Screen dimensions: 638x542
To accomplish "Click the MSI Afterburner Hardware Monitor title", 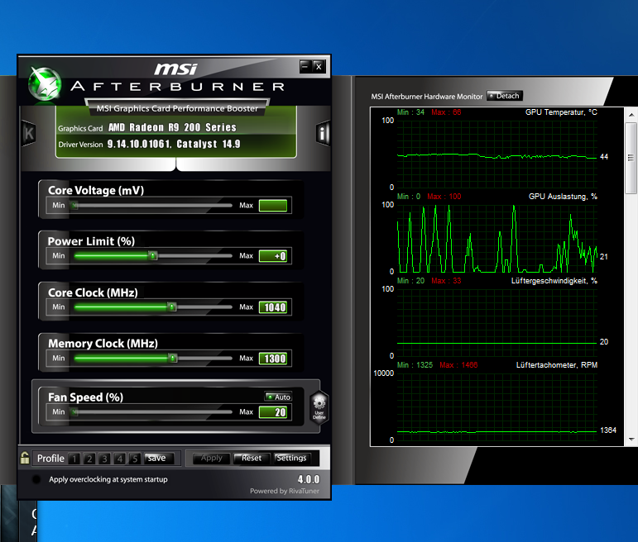I will coord(426,97).
